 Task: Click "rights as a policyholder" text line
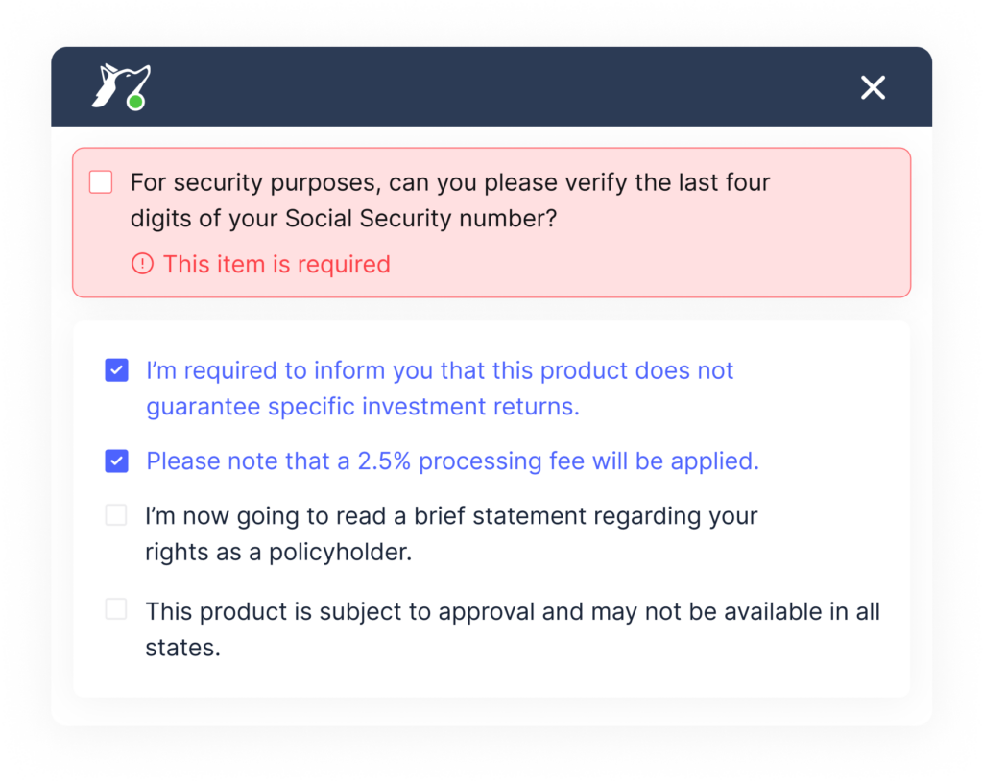(x=278, y=553)
